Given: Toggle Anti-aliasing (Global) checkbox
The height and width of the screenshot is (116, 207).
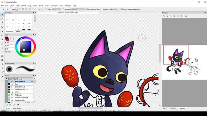Looking at the screenshot, I should click(87, 9).
